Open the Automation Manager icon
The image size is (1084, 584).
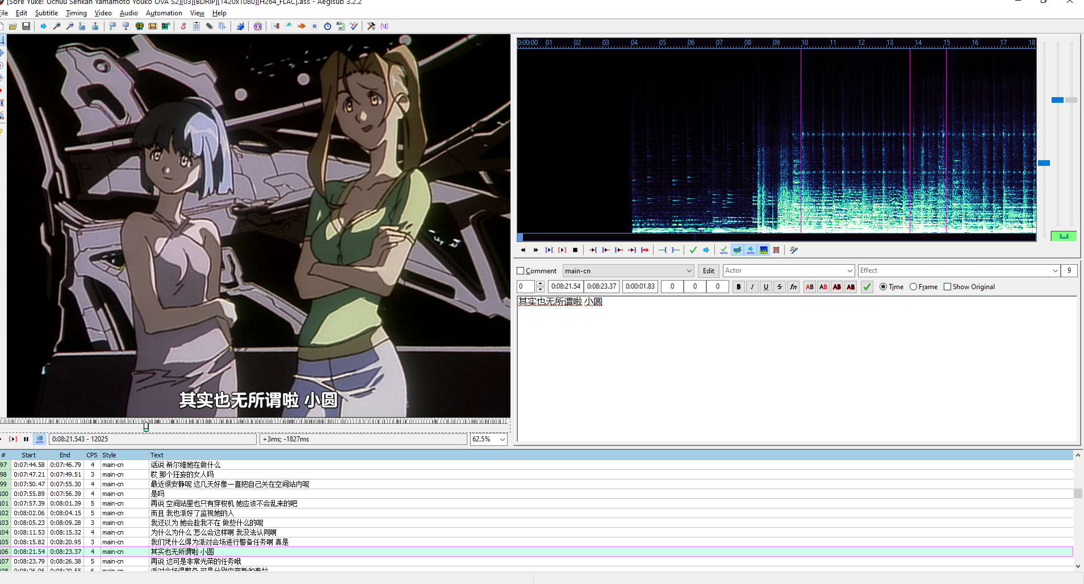240,26
